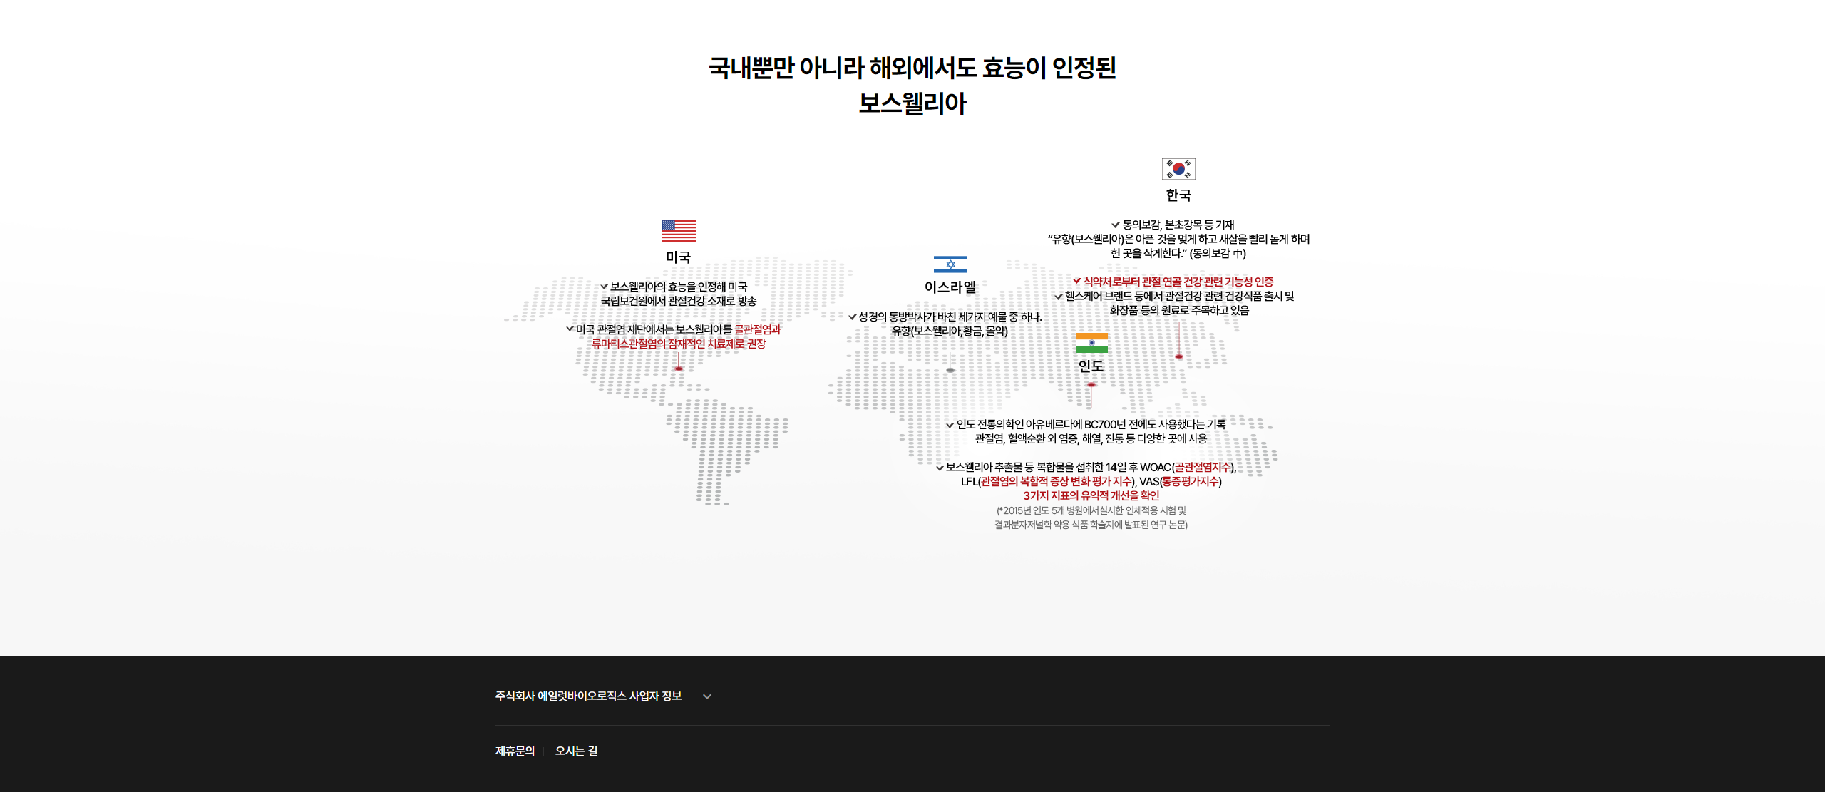
Task: Click the 이스라엘 country label
Action: pos(950,287)
